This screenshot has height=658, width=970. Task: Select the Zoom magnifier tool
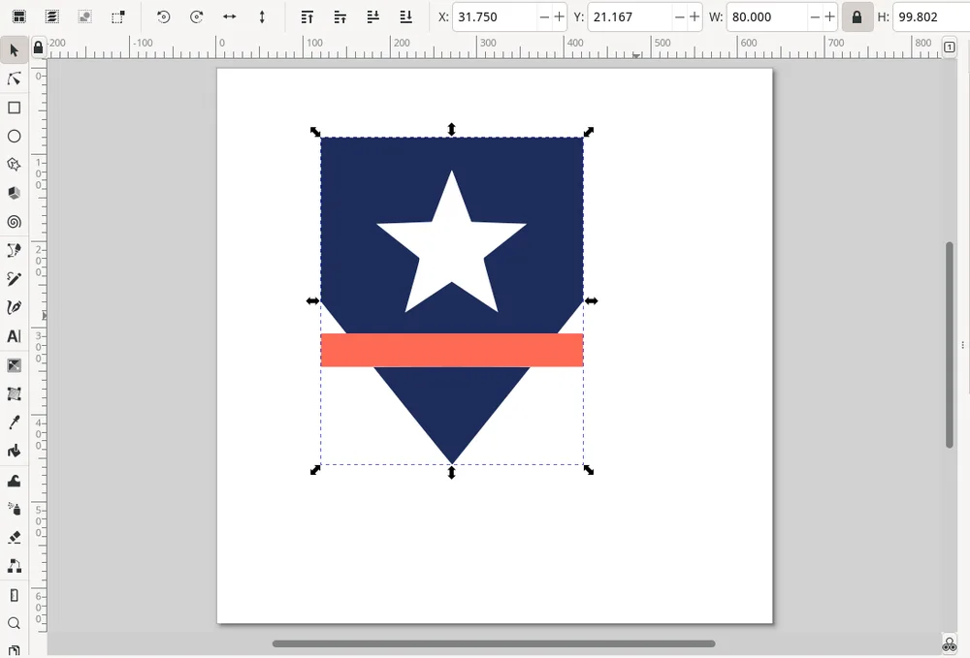click(x=15, y=623)
